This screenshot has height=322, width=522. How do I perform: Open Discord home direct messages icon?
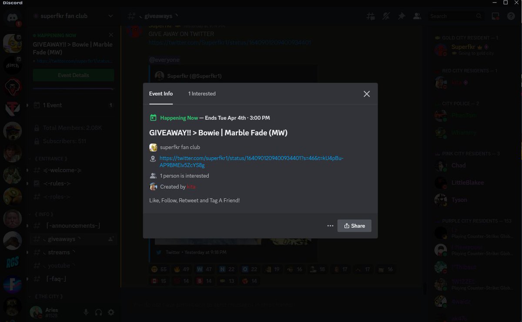pyautogui.click(x=12, y=18)
